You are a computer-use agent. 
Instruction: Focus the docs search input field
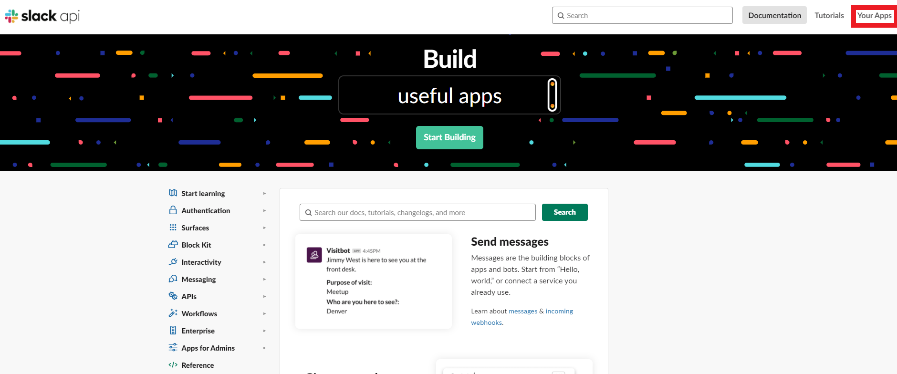[417, 212]
